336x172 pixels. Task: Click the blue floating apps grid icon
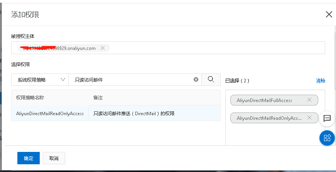click(327, 138)
